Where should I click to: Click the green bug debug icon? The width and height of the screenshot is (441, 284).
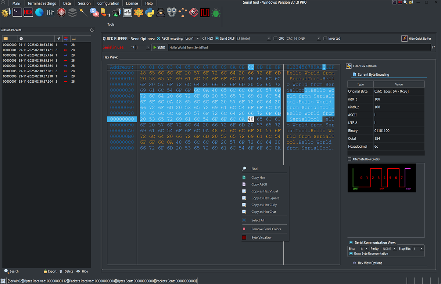coord(216,12)
